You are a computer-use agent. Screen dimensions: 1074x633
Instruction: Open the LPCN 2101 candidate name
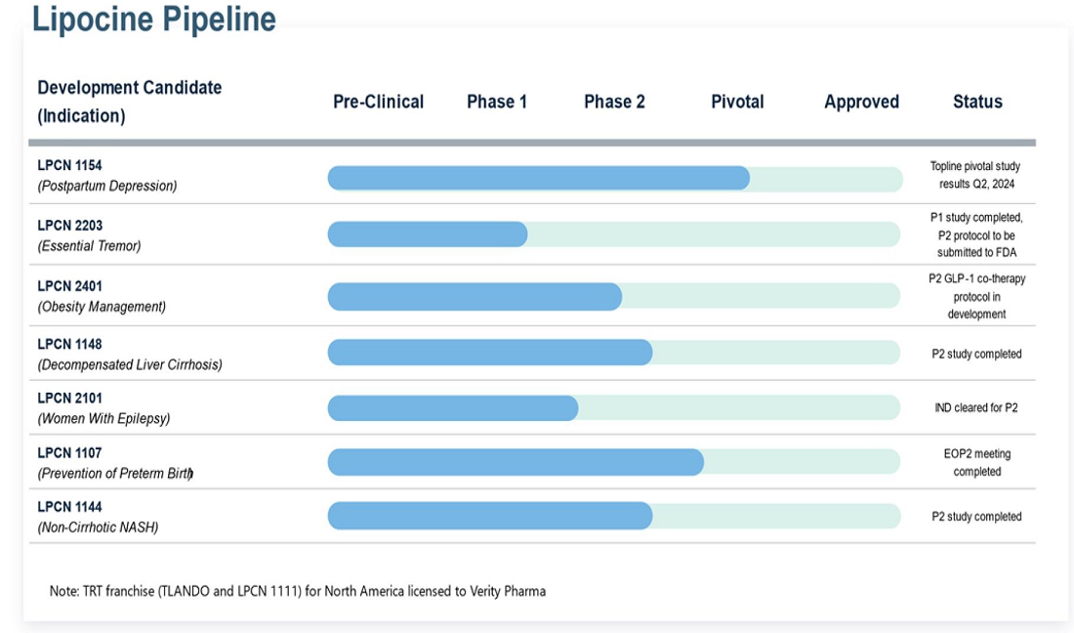click(69, 398)
